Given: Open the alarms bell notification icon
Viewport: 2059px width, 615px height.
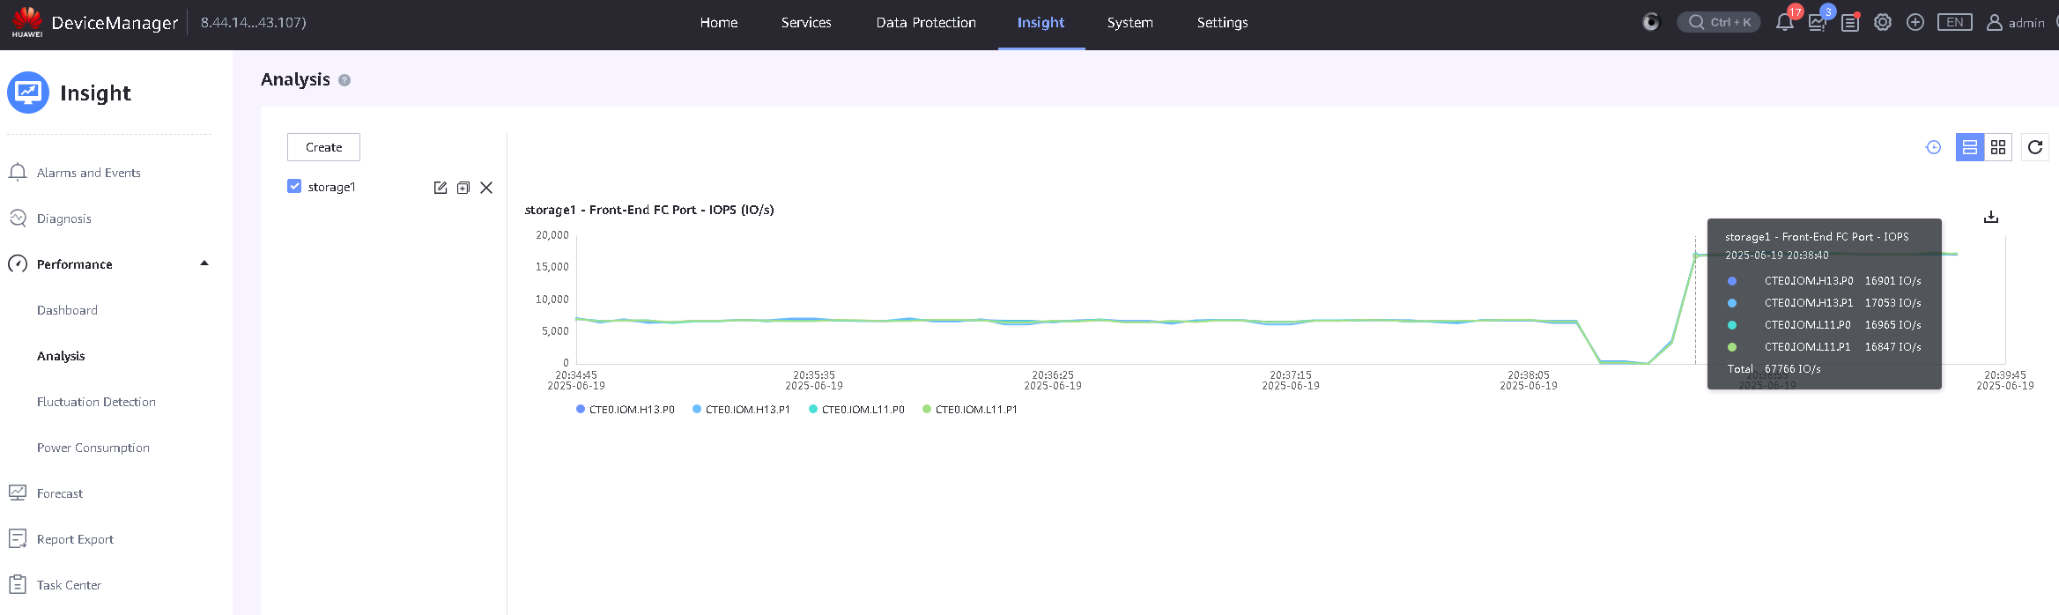Looking at the screenshot, I should click(1784, 23).
